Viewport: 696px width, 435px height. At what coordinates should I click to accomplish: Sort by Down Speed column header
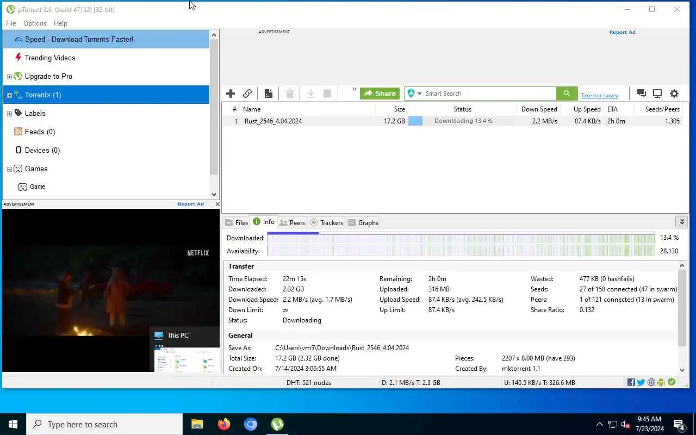(x=538, y=109)
